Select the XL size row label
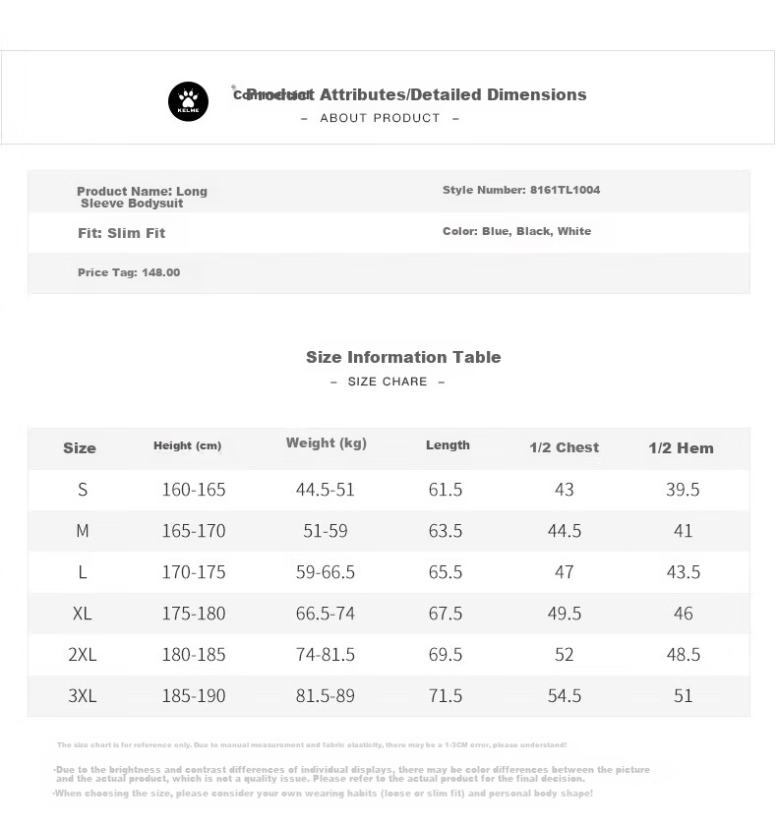The width and height of the screenshot is (777, 824). click(x=82, y=614)
